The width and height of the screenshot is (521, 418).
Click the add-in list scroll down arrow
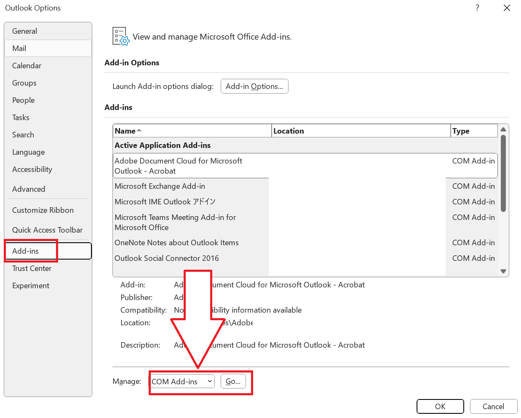(503, 271)
